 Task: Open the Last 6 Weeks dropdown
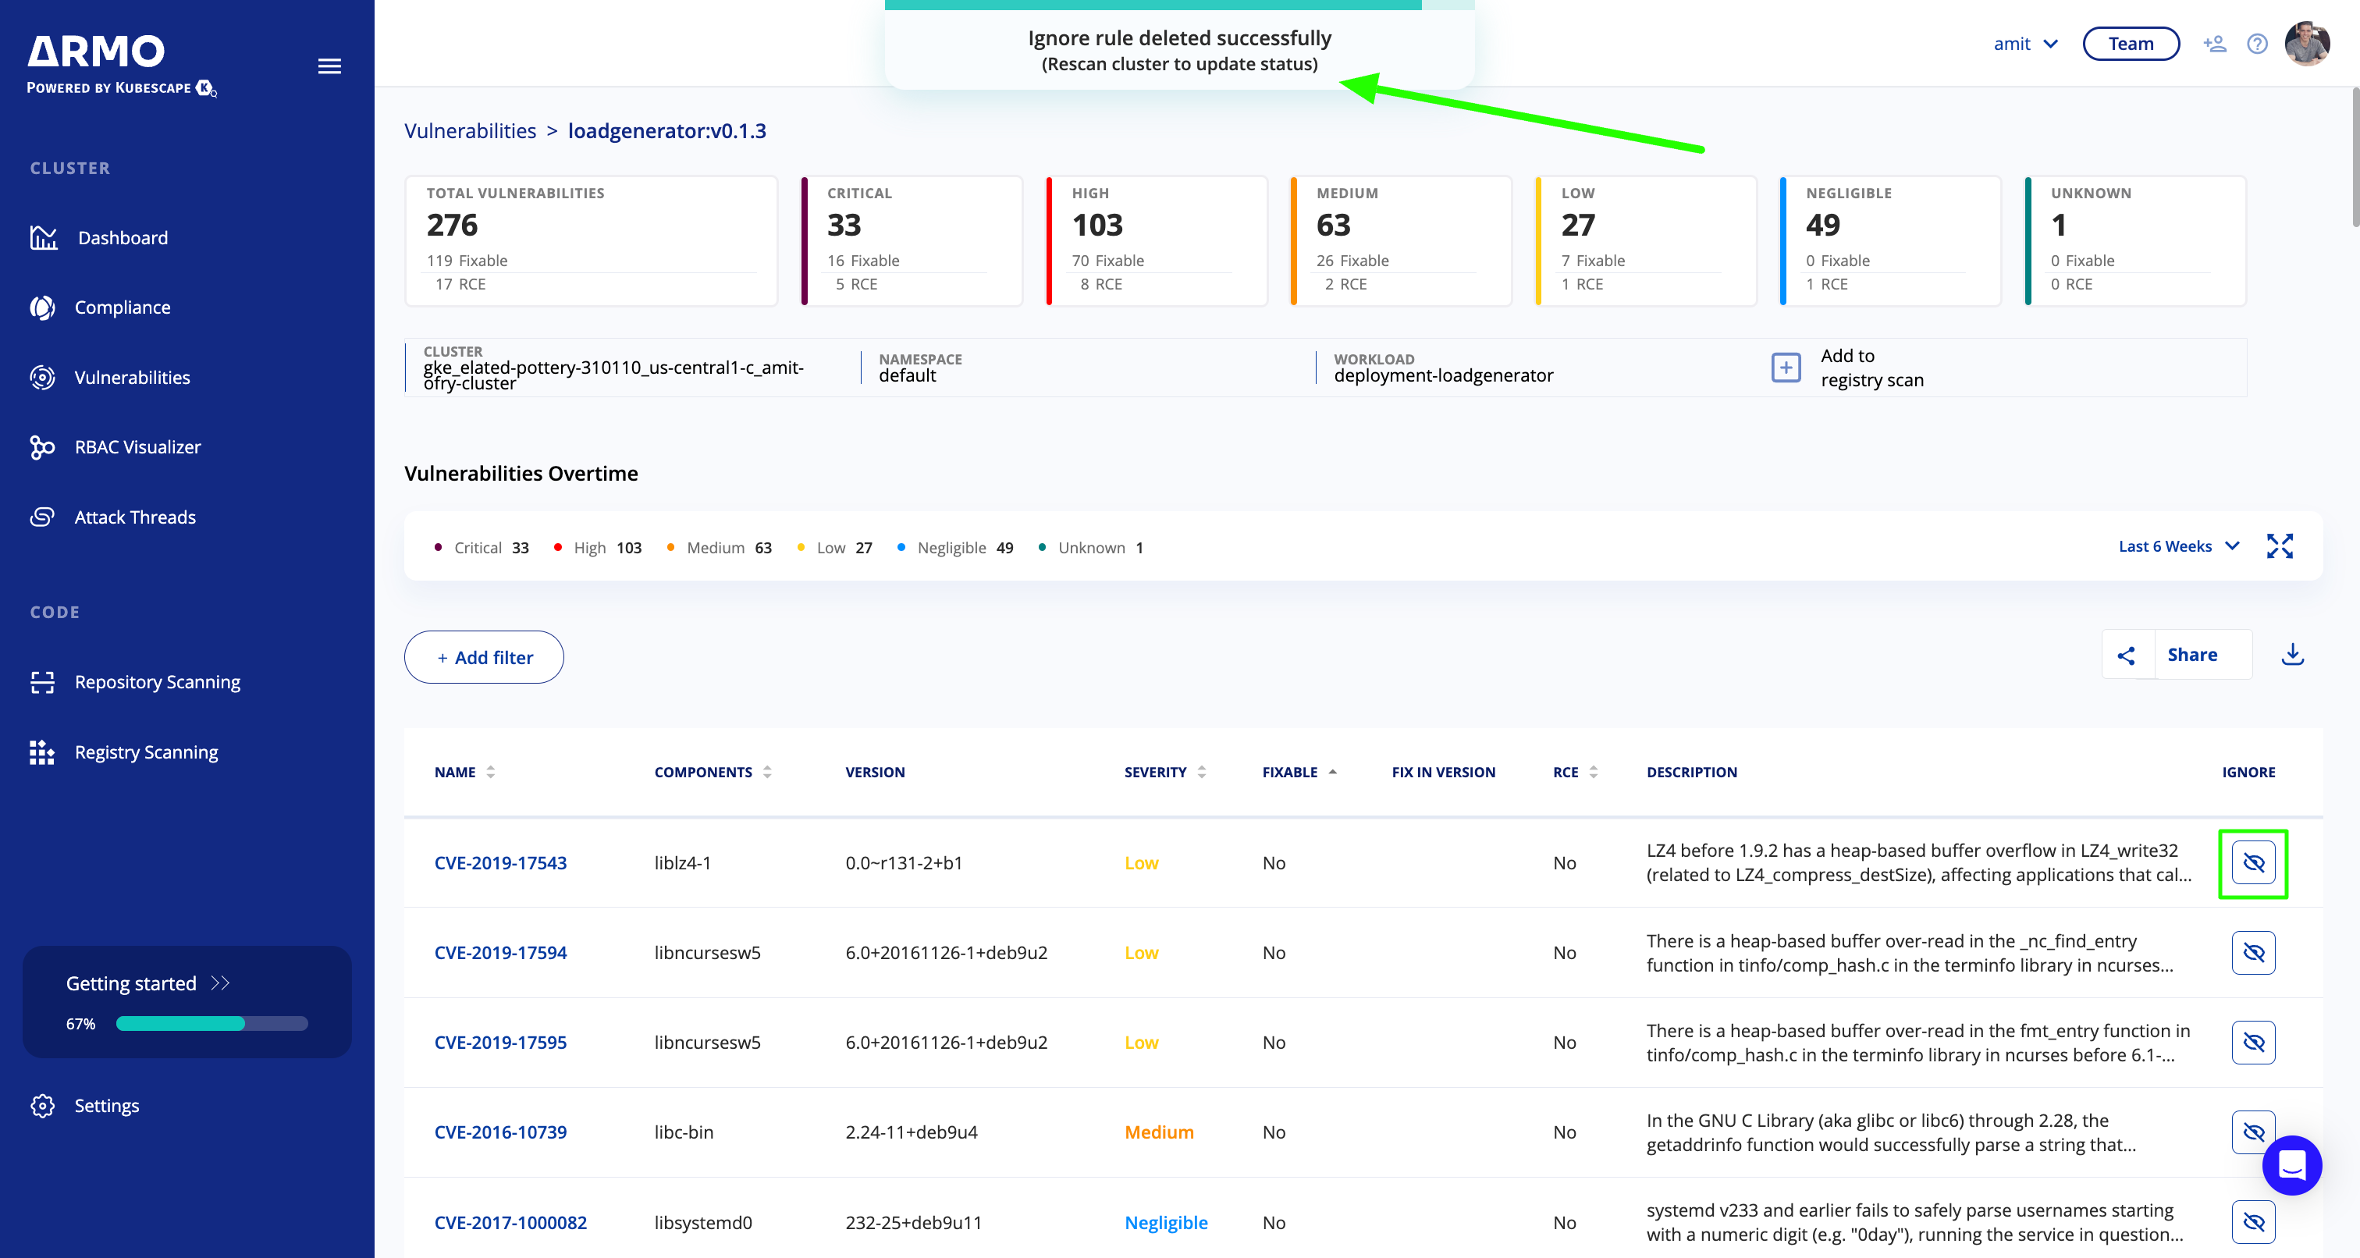[2177, 546]
